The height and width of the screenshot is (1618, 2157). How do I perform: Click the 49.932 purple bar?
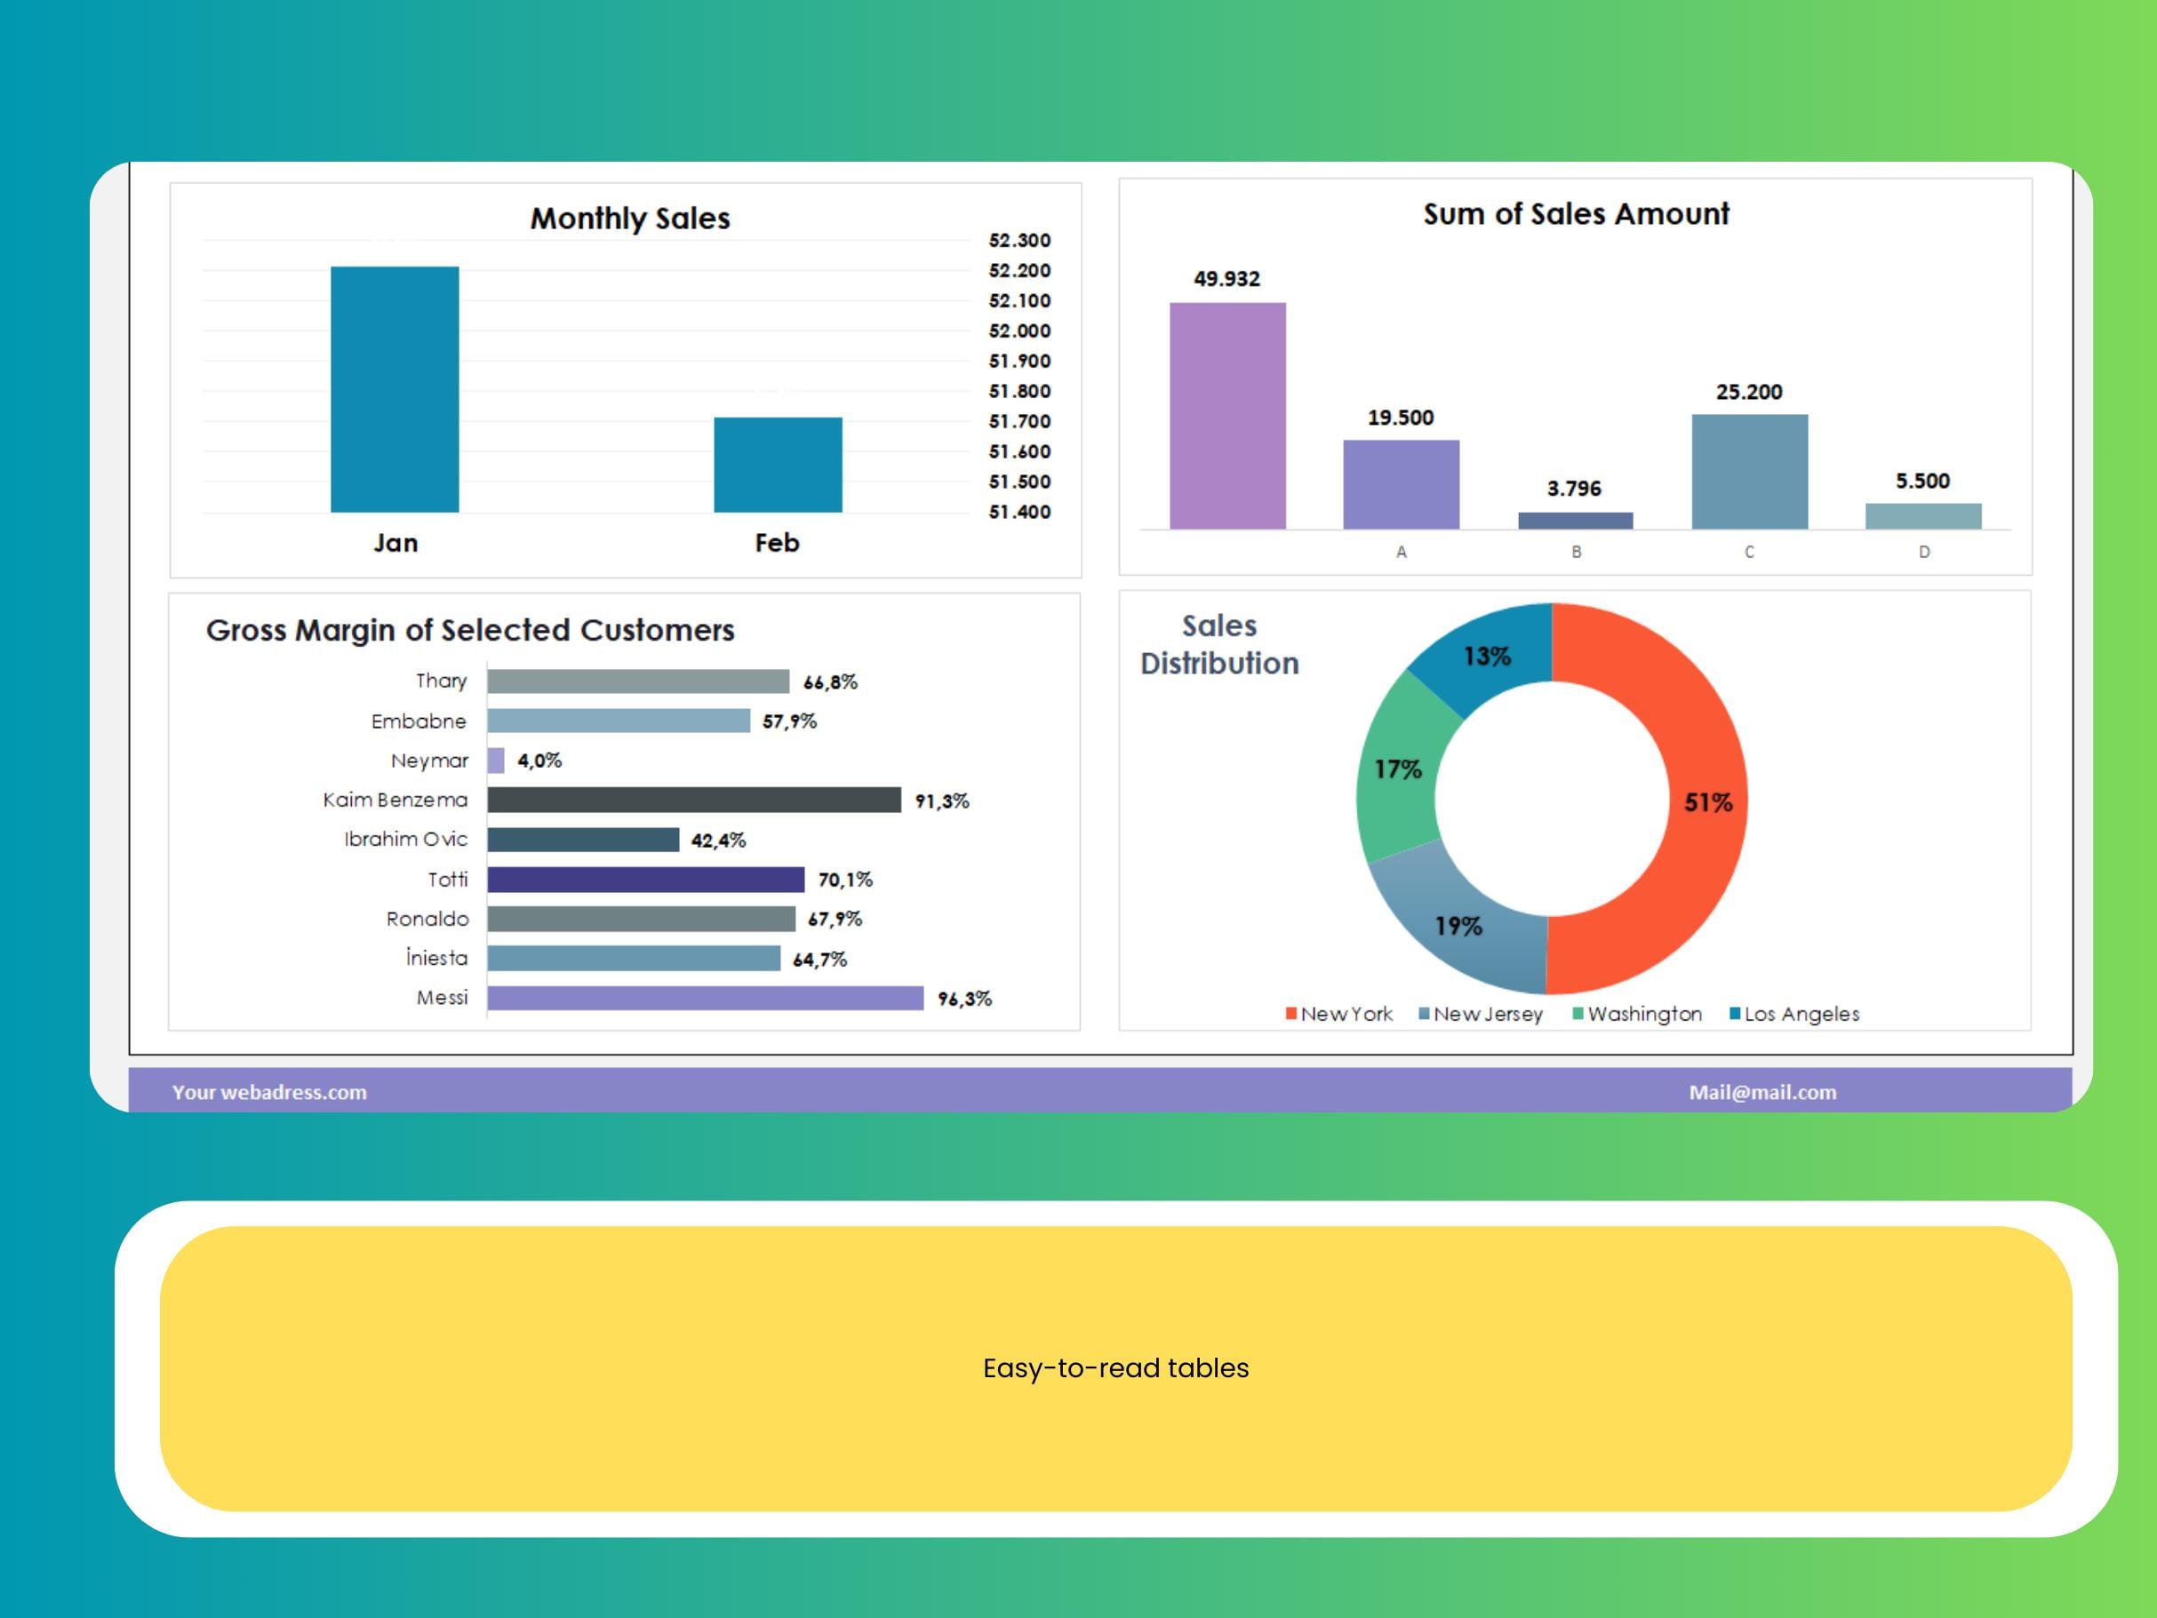point(1226,416)
